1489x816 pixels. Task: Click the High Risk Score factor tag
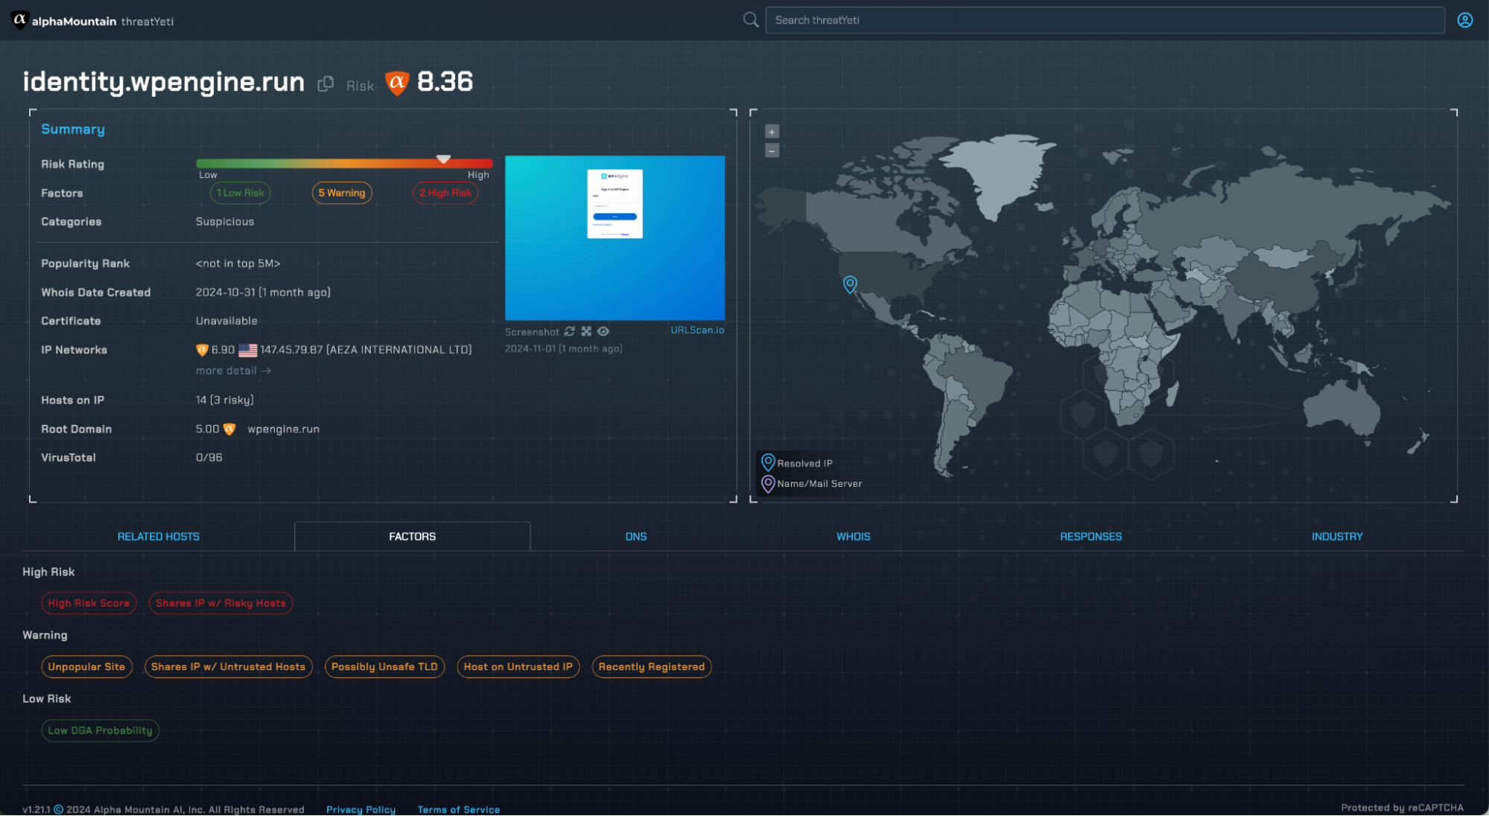point(89,603)
